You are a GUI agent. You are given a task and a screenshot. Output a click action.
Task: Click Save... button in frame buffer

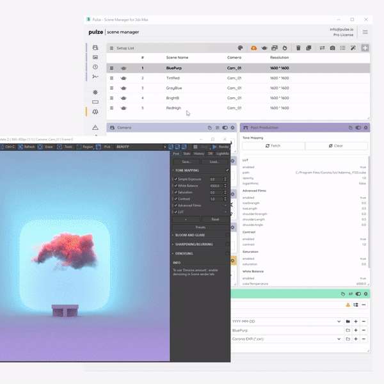point(187,162)
